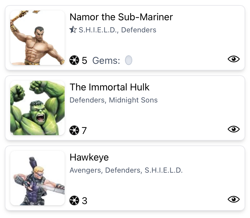Click the Hawkeye character name
Image resolution: width=250 pixels, height=218 pixels.
click(x=89, y=157)
